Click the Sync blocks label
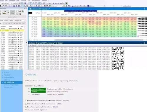The height and width of the screenshot is (112, 147). pyautogui.click(x=36, y=94)
